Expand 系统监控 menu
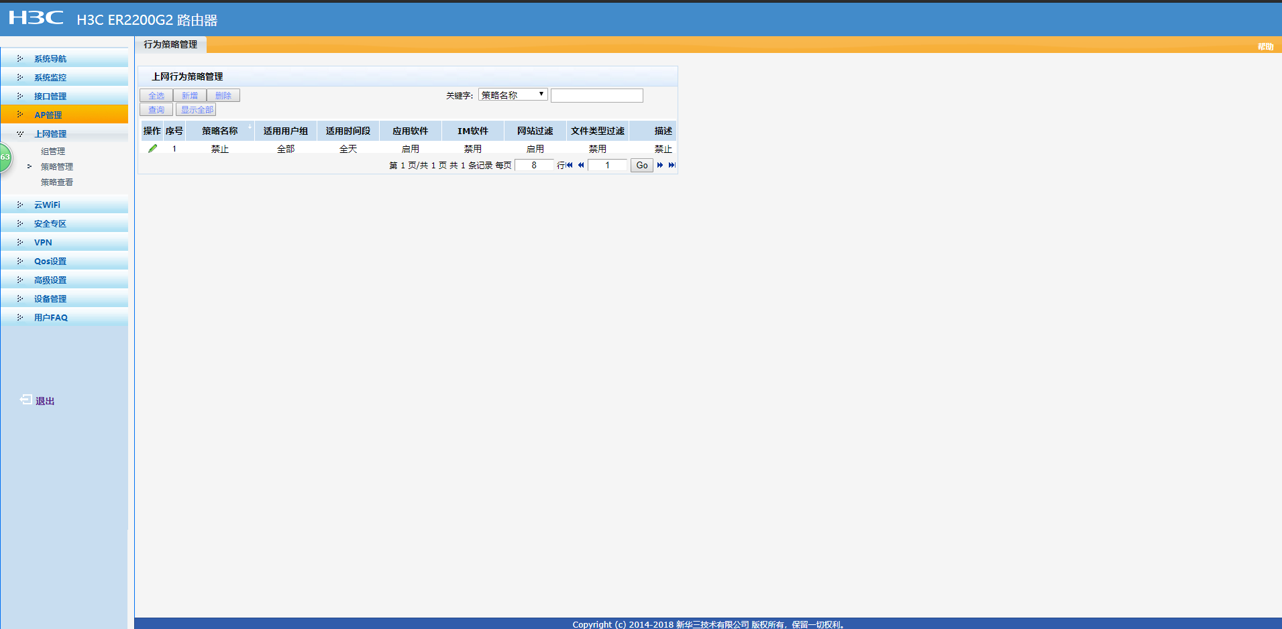Viewport: 1282px width, 629px height. tap(64, 78)
